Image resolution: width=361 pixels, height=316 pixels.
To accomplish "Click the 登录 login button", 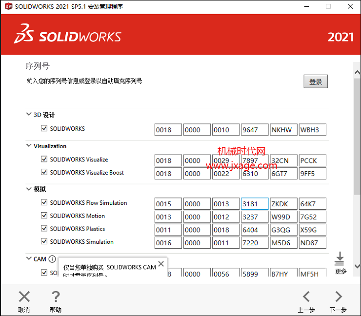I will pyautogui.click(x=316, y=81).
